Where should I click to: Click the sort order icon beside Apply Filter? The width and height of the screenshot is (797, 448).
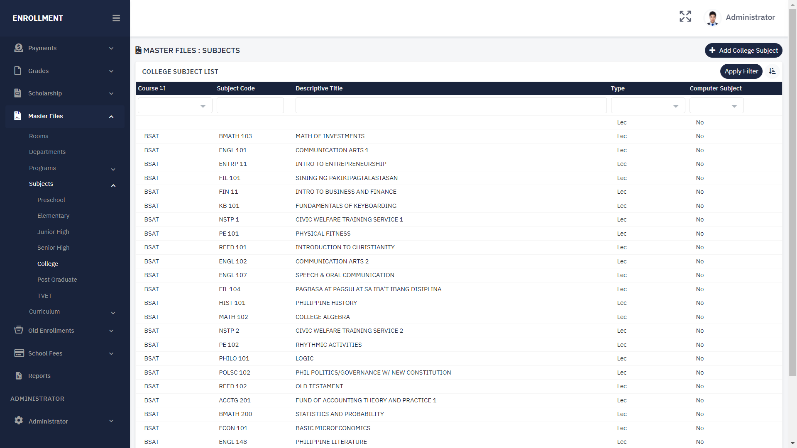coord(772,71)
